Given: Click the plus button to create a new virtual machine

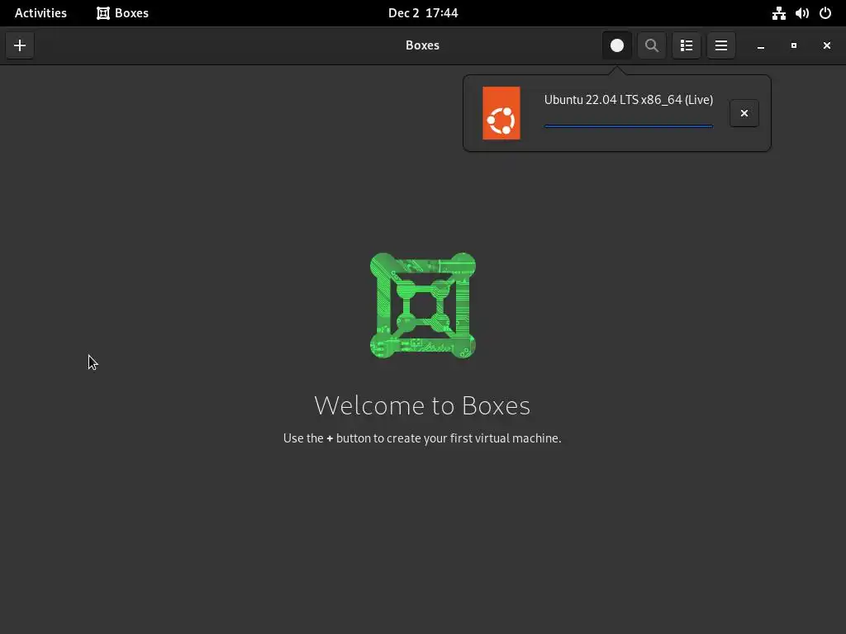Looking at the screenshot, I should [20, 45].
